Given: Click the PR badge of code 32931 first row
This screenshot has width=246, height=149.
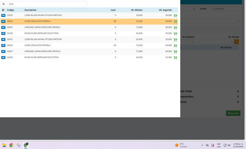Looking at the screenshot, I should pos(3,16).
